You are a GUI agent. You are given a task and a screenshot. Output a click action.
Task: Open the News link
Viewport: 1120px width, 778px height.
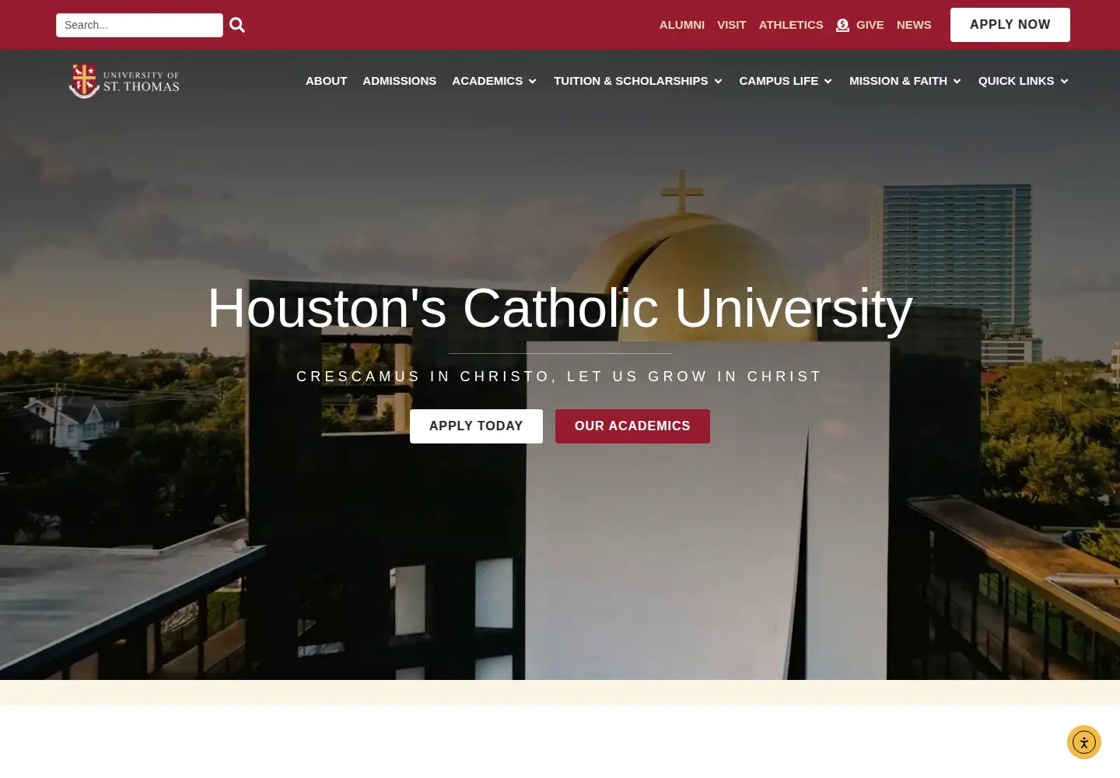tap(914, 25)
